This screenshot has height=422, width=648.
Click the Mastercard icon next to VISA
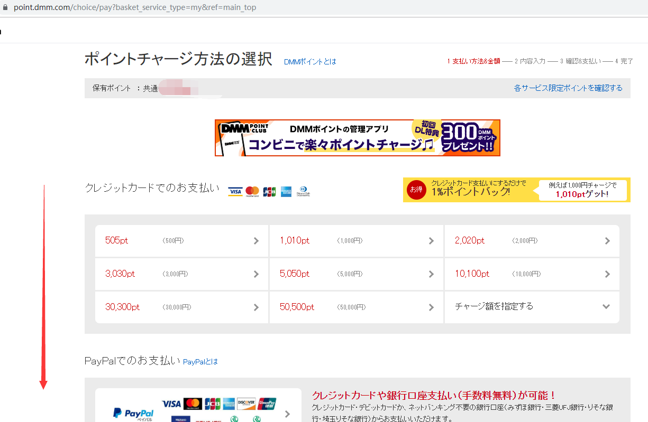(252, 191)
